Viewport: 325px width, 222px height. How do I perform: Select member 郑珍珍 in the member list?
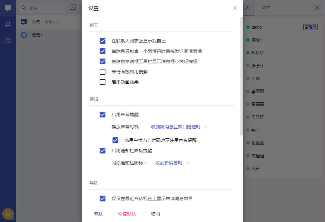(x=258, y=53)
